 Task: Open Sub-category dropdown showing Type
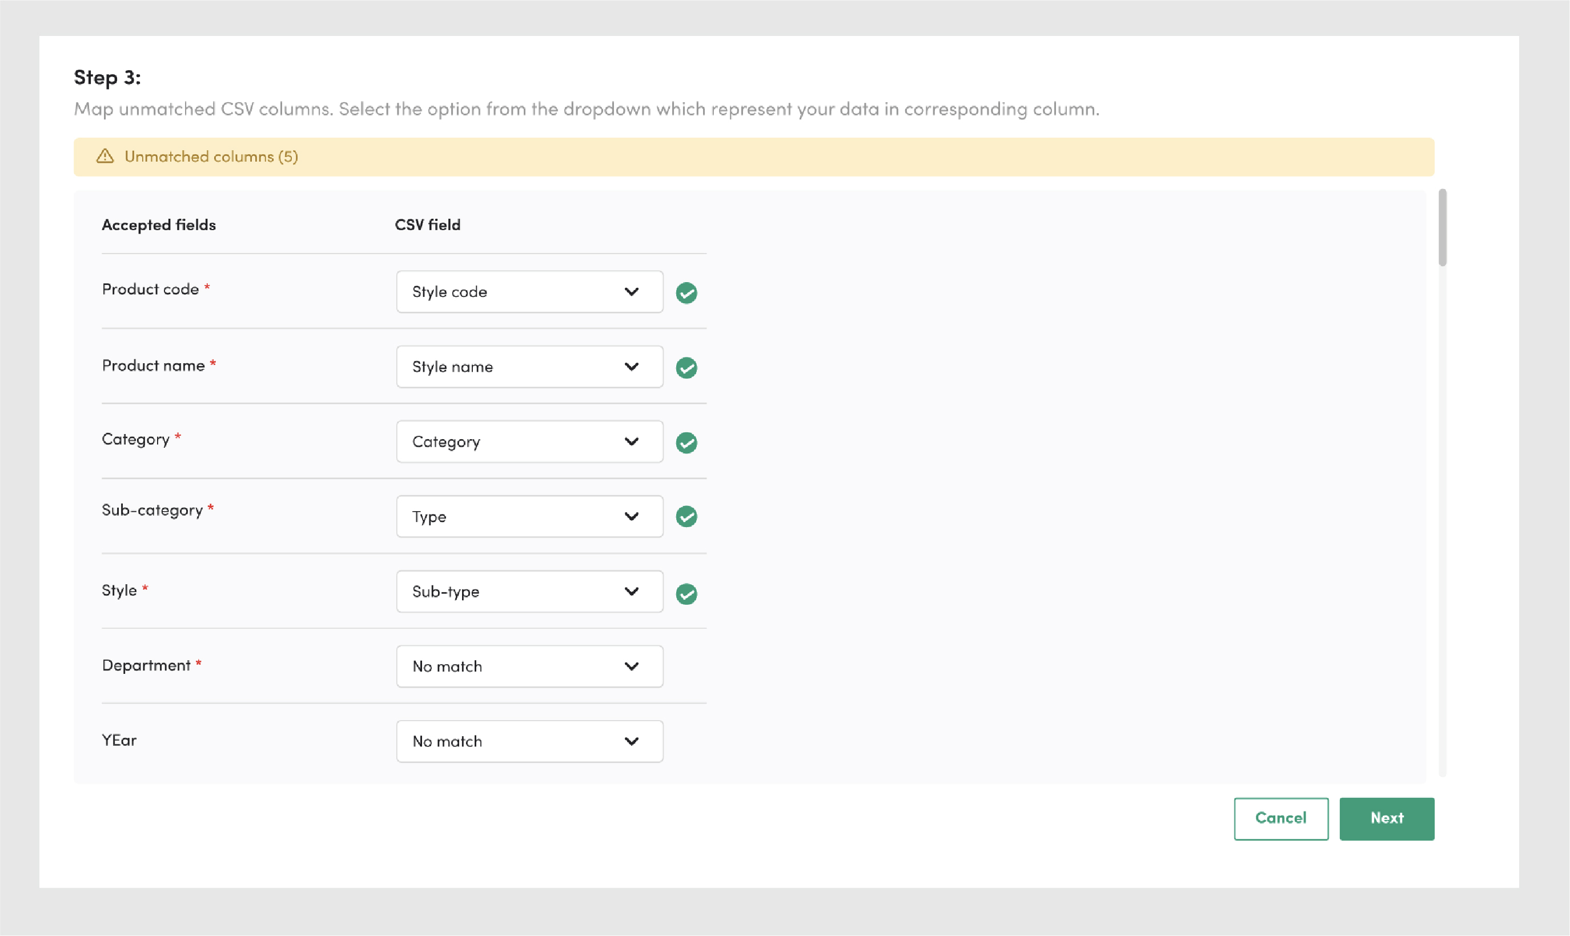click(529, 517)
